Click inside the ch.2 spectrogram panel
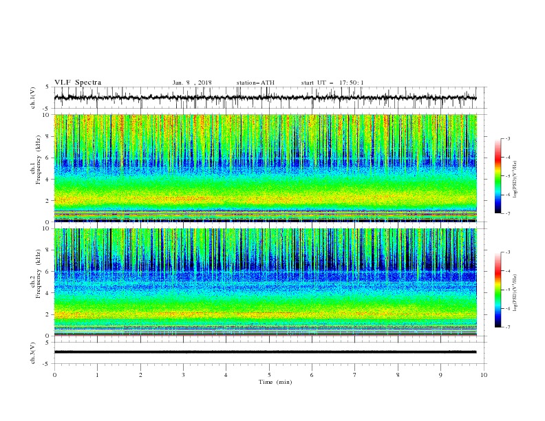 point(266,282)
